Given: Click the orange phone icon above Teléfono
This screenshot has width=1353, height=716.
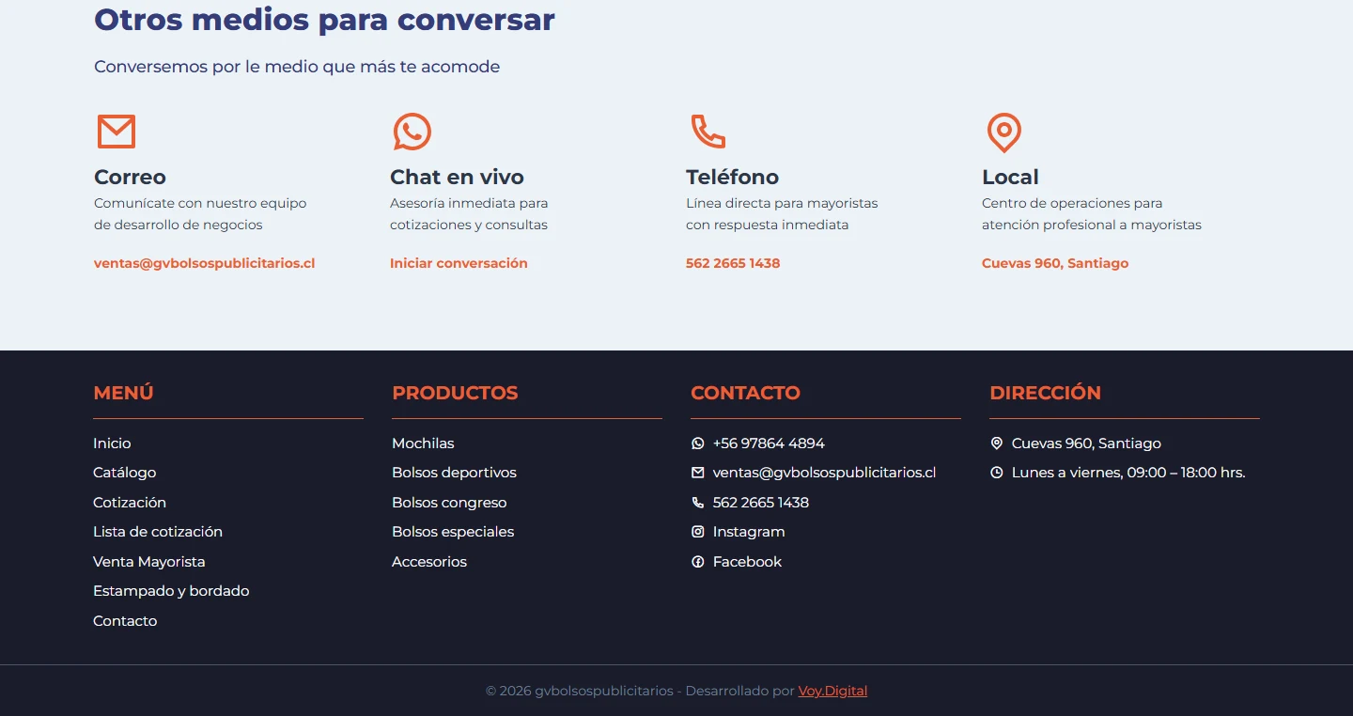Looking at the screenshot, I should click(708, 132).
